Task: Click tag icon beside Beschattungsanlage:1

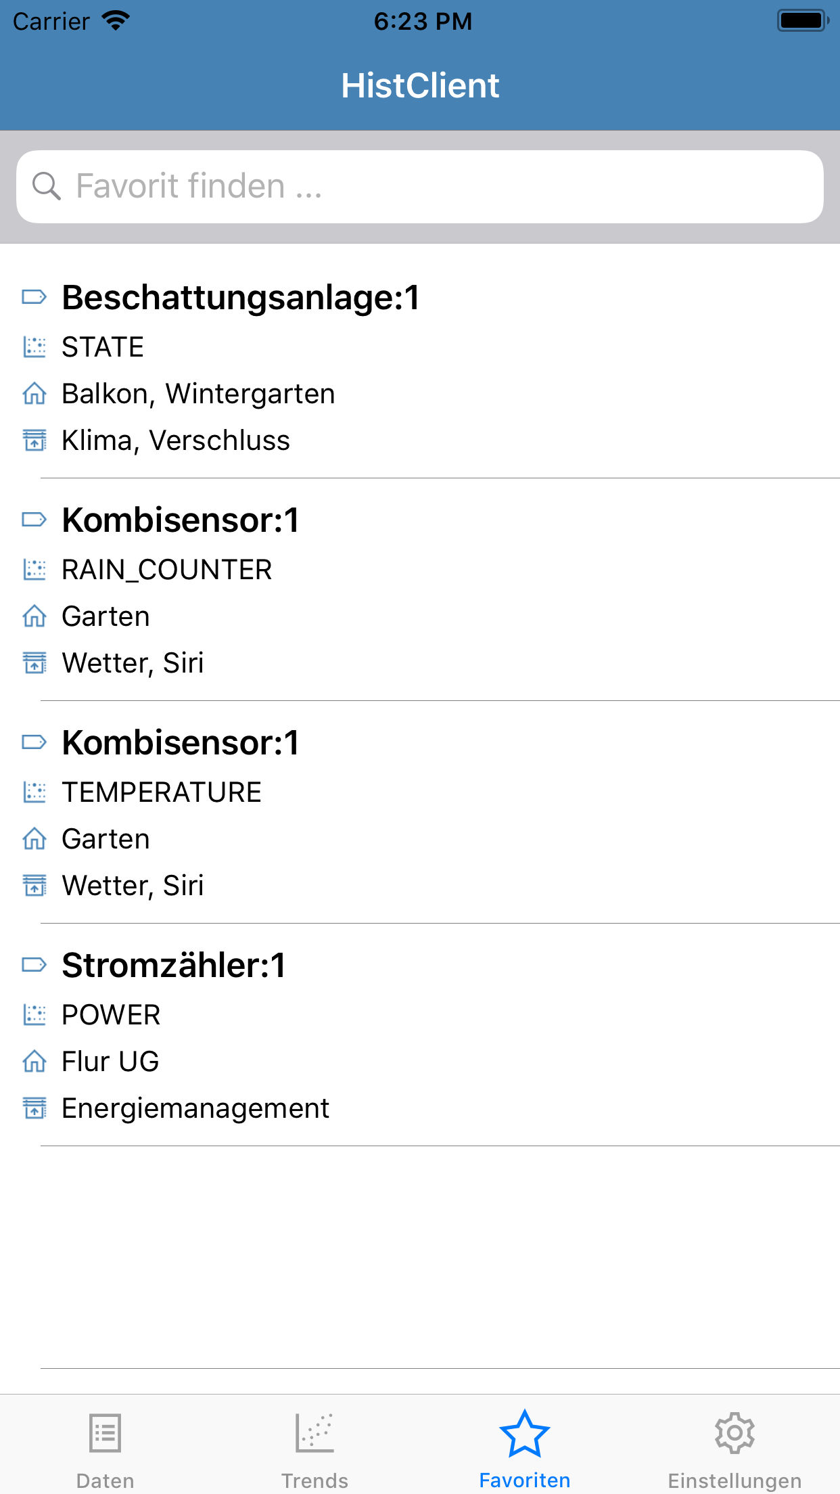Action: tap(34, 297)
